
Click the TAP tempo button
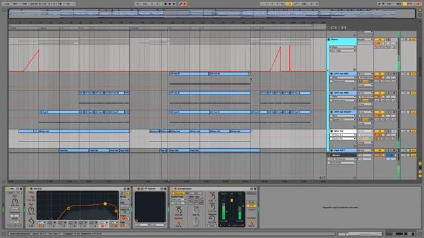pos(25,4)
